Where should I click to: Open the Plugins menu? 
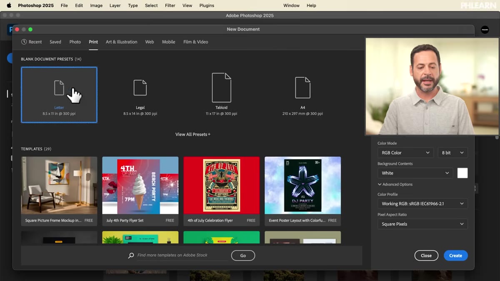point(207,5)
